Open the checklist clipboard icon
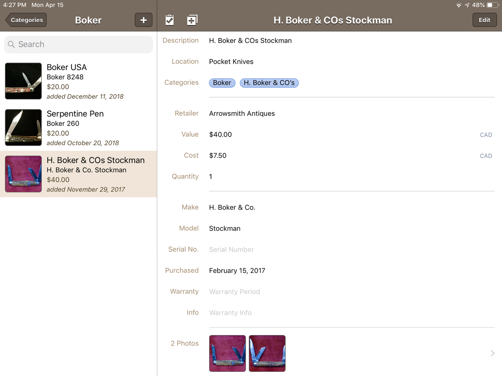The width and height of the screenshot is (502, 376). (169, 20)
